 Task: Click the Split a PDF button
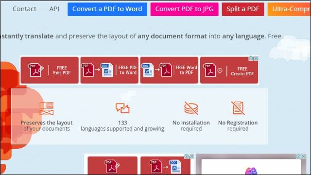tap(243, 9)
